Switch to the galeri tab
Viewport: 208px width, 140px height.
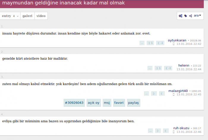tap(27, 16)
